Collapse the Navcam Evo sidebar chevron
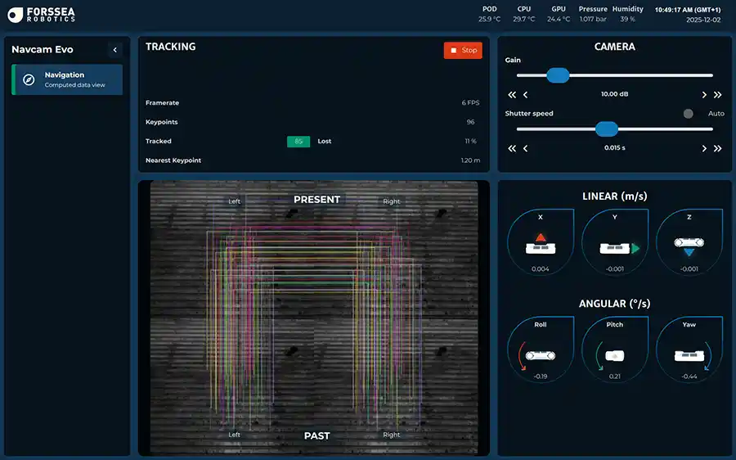This screenshot has width=736, height=460. point(115,50)
